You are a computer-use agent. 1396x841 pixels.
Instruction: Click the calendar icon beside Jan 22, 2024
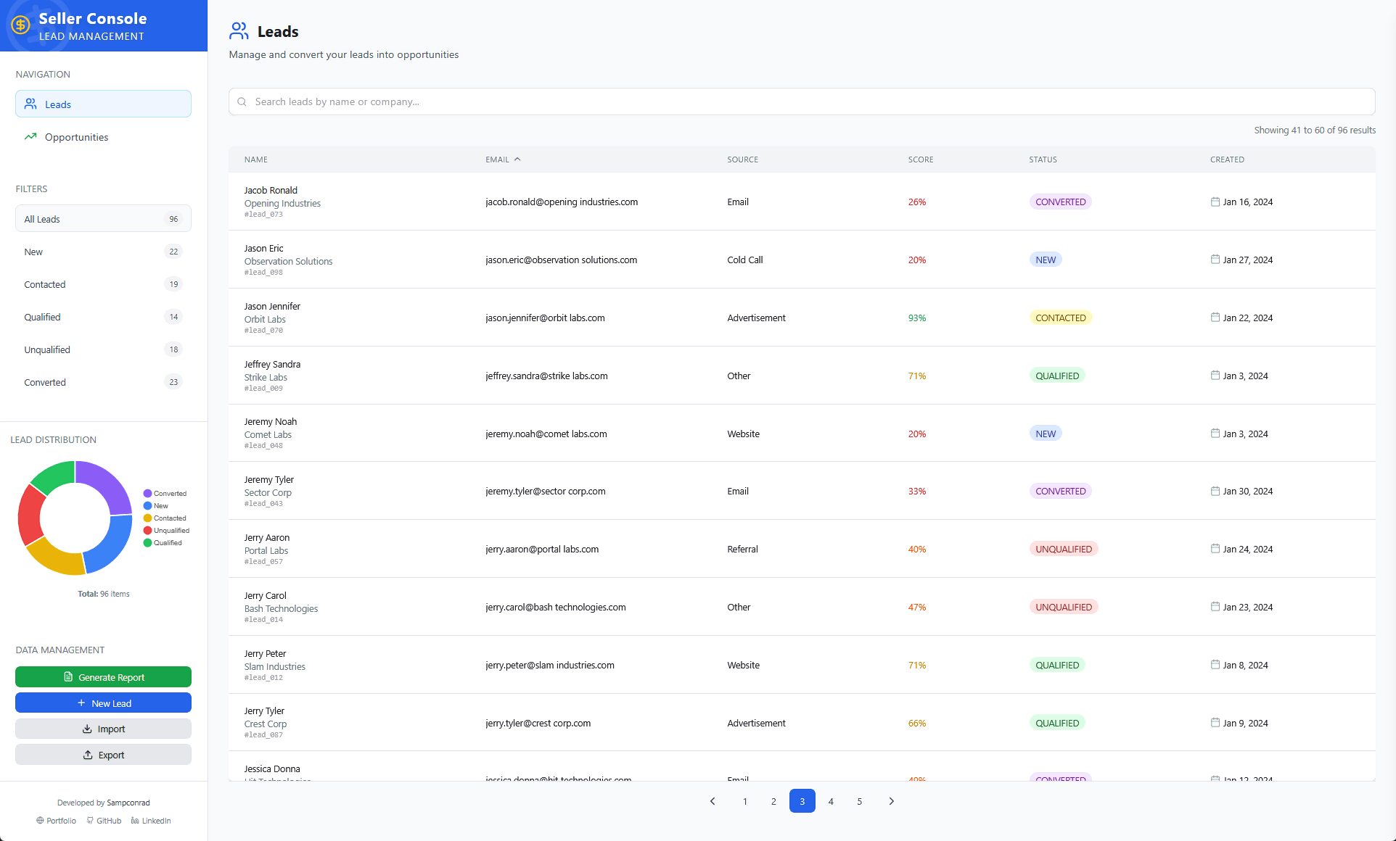pyautogui.click(x=1215, y=318)
